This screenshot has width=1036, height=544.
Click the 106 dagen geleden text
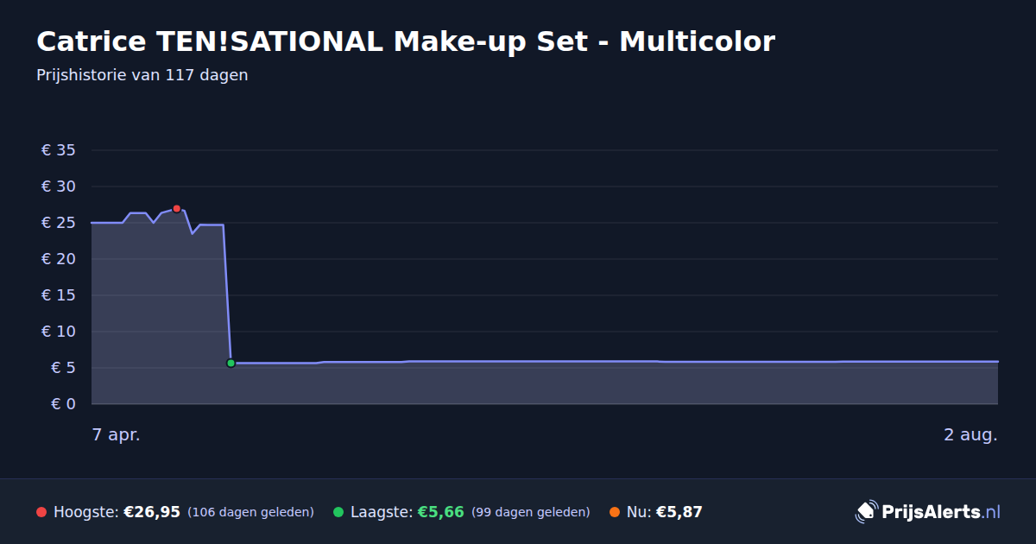tap(250, 512)
